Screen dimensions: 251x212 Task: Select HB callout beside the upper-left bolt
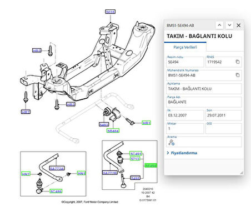(x=37, y=51)
